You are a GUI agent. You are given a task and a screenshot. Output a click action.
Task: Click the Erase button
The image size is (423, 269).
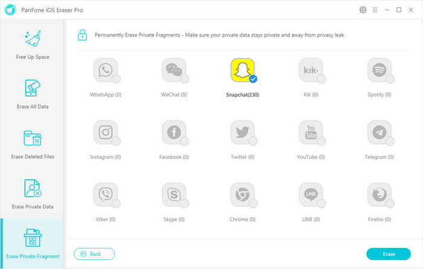389,254
